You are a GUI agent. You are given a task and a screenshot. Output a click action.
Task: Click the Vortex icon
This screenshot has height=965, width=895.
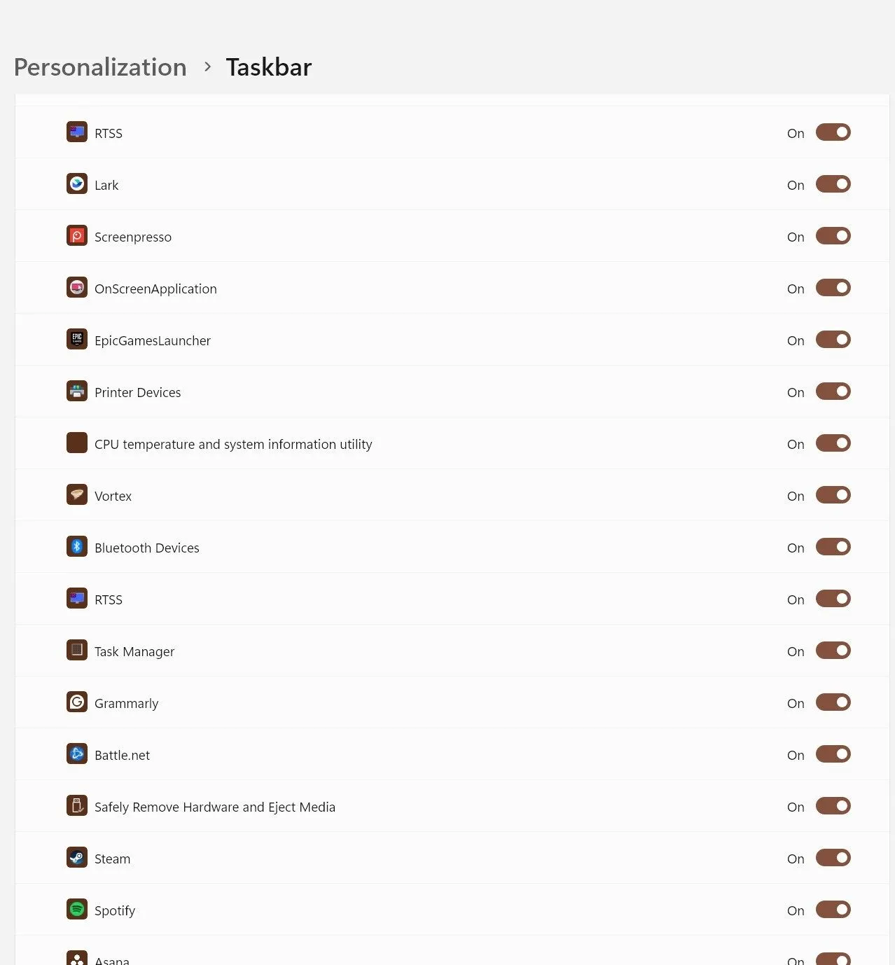point(77,494)
